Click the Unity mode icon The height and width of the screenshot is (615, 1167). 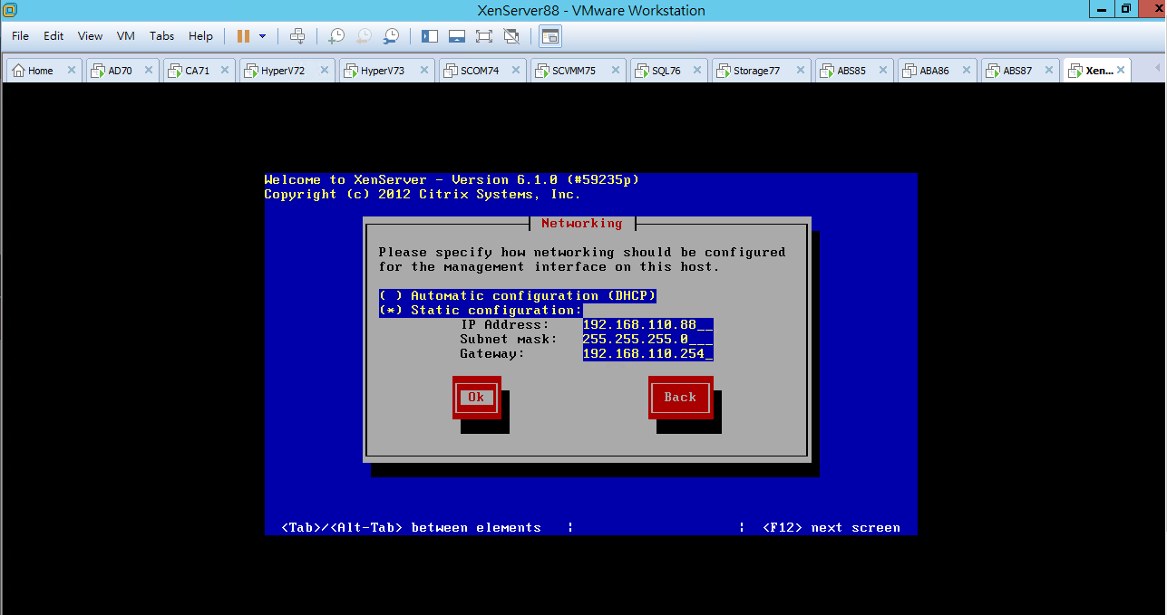click(x=511, y=36)
